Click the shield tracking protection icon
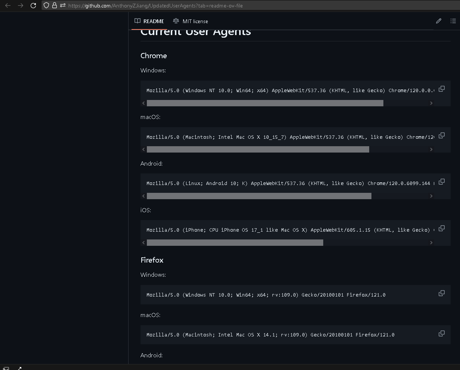This screenshot has width=460, height=370. pyautogui.click(x=46, y=6)
